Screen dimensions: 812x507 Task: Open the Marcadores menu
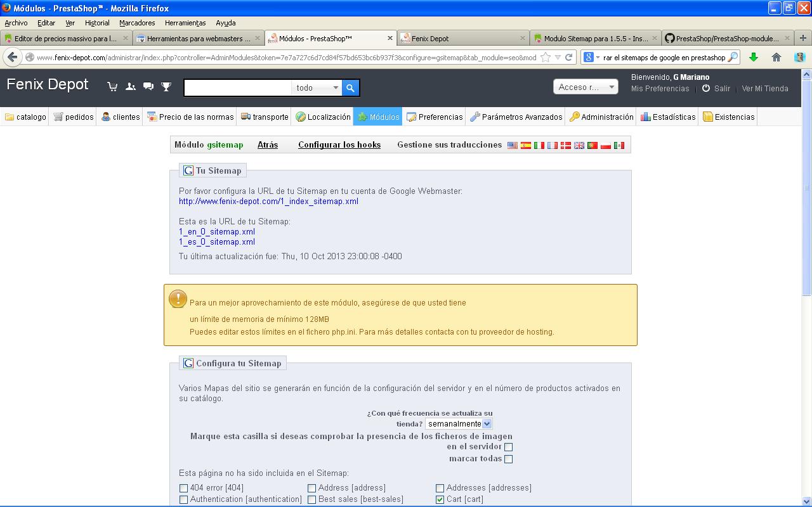click(137, 23)
